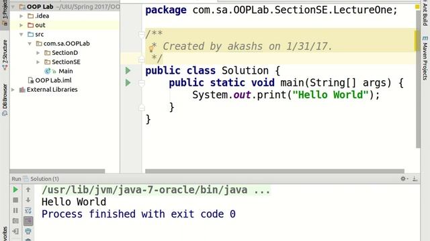Toggle scroll to end of console

(x=28, y=221)
